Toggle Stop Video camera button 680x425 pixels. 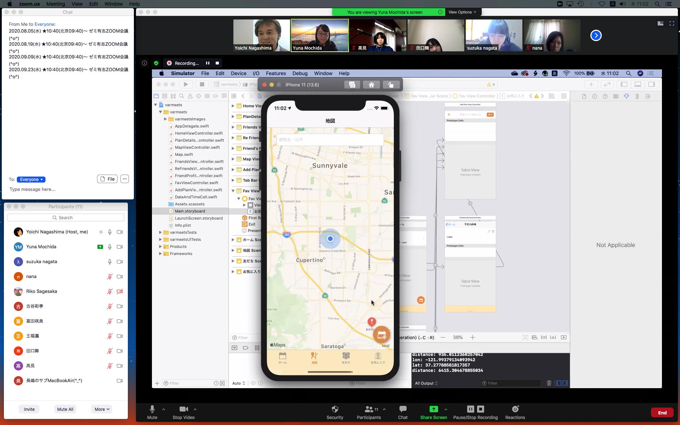coord(183,409)
